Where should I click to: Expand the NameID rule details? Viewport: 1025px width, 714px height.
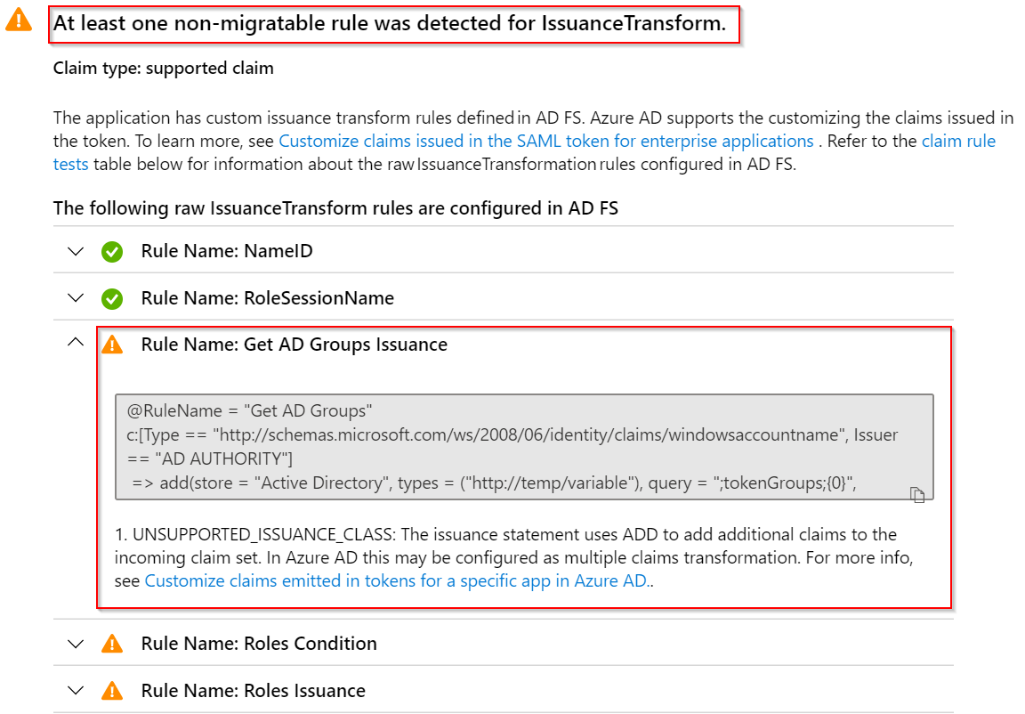point(75,251)
